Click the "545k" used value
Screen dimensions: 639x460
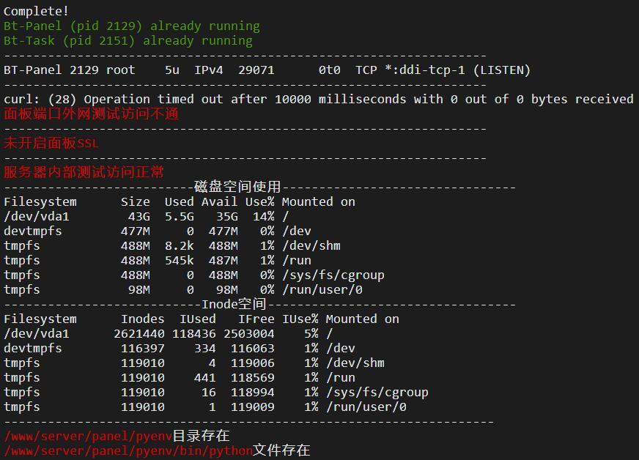[180, 260]
